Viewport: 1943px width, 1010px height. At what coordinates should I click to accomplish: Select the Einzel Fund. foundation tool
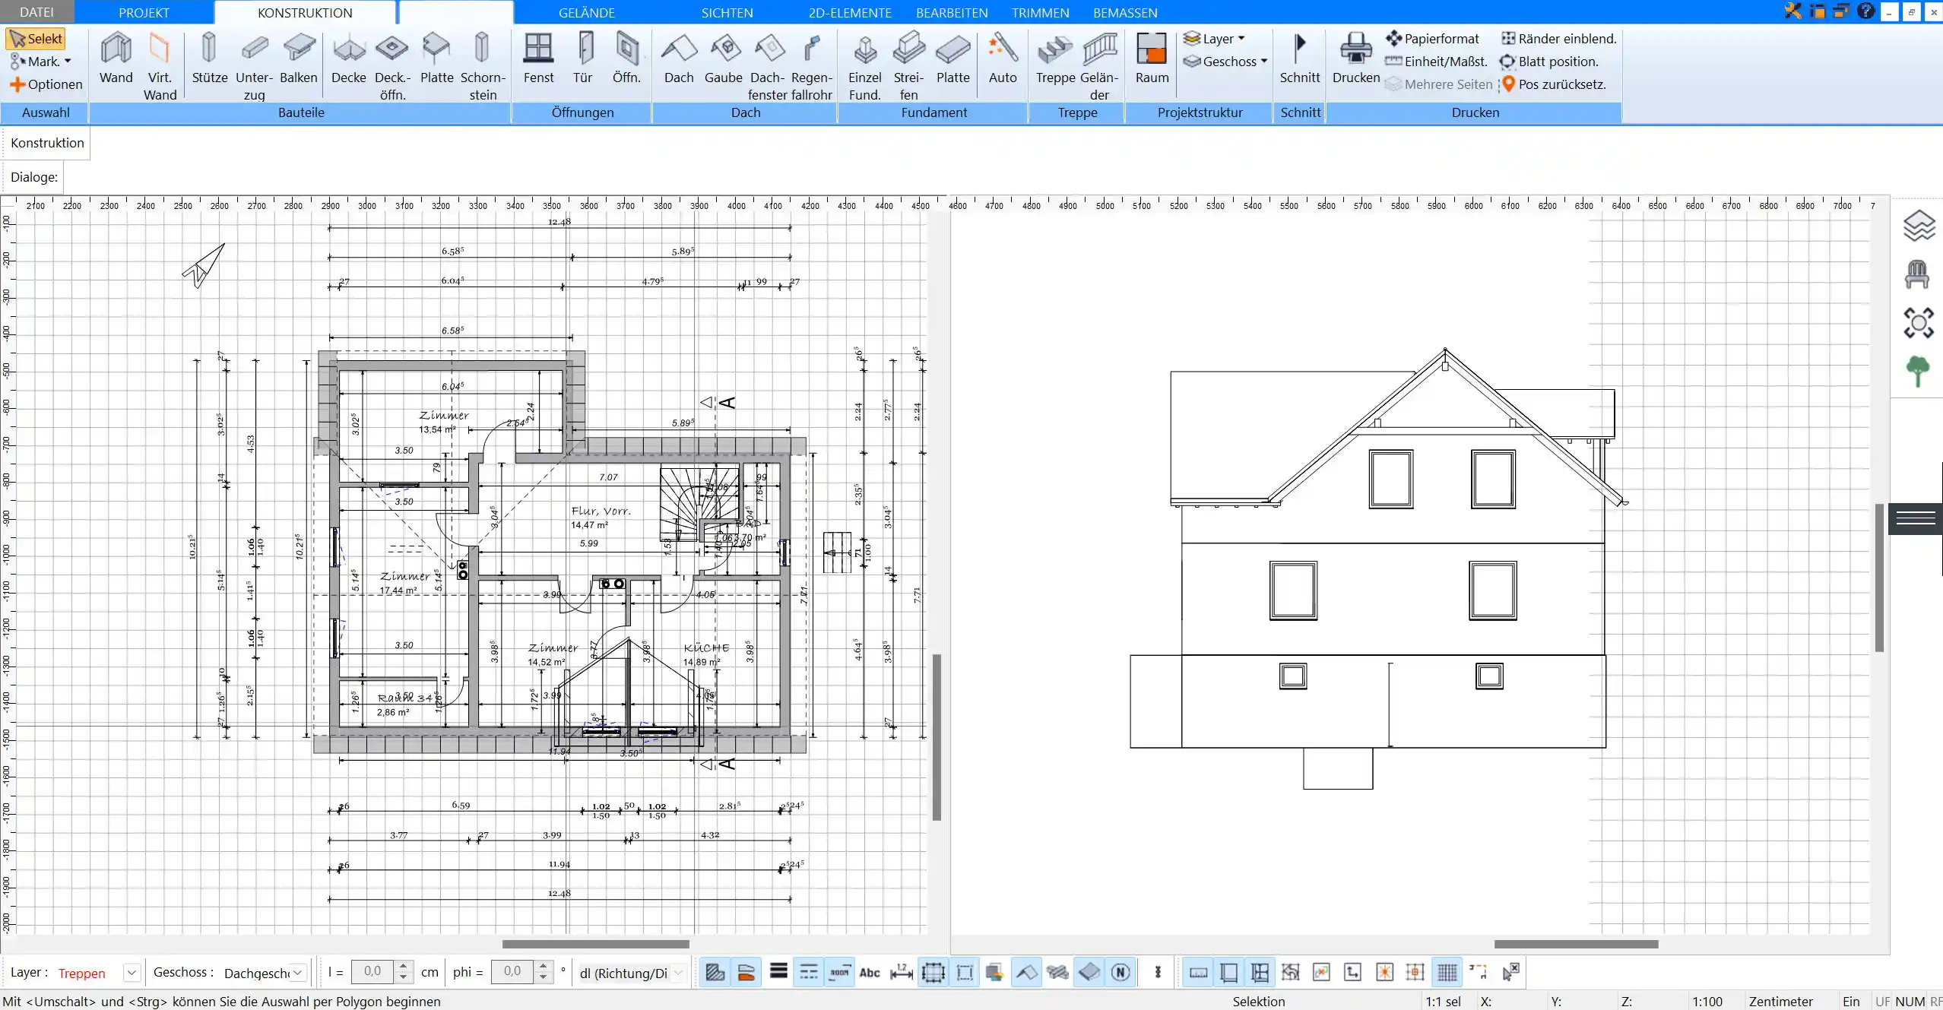[x=864, y=66]
